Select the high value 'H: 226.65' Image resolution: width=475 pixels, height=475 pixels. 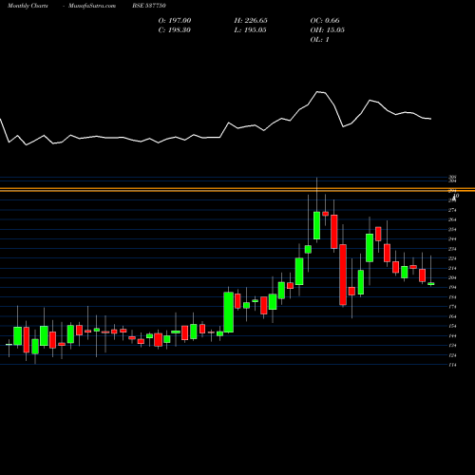tap(251, 21)
